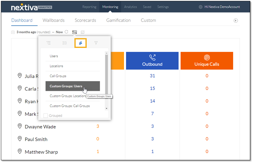Click the list scrollbar up arrow
This screenshot has height=163, width=253.
click(107, 53)
